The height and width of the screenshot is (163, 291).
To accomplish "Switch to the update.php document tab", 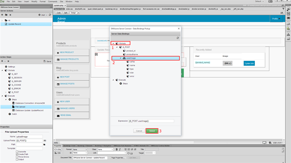I will pyautogui.click(x=59, y=5).
